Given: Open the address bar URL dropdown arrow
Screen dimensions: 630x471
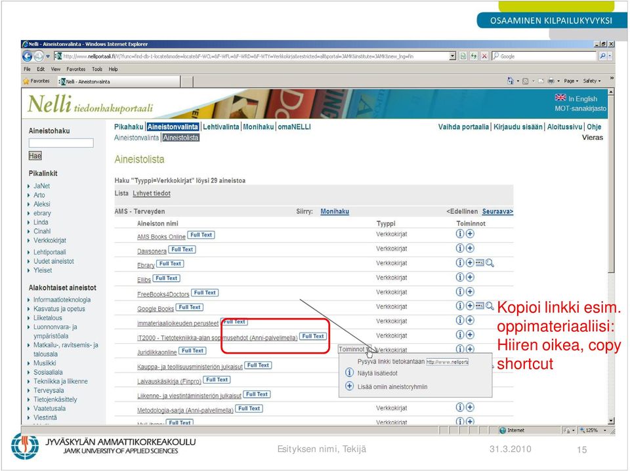Looking at the screenshot, I should [452, 56].
